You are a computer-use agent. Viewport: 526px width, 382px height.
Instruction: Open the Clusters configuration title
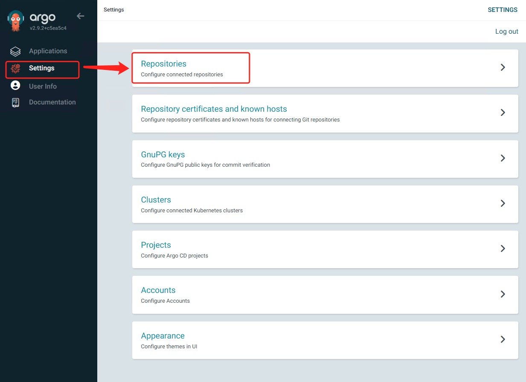click(x=156, y=200)
